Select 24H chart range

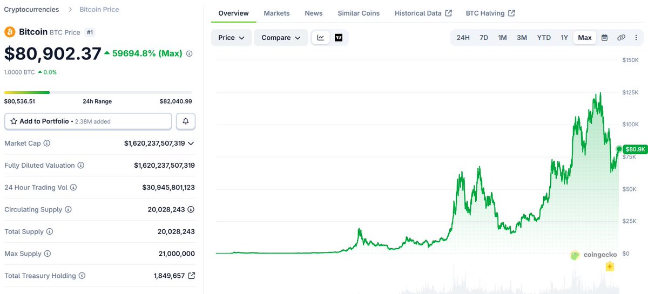pos(463,38)
